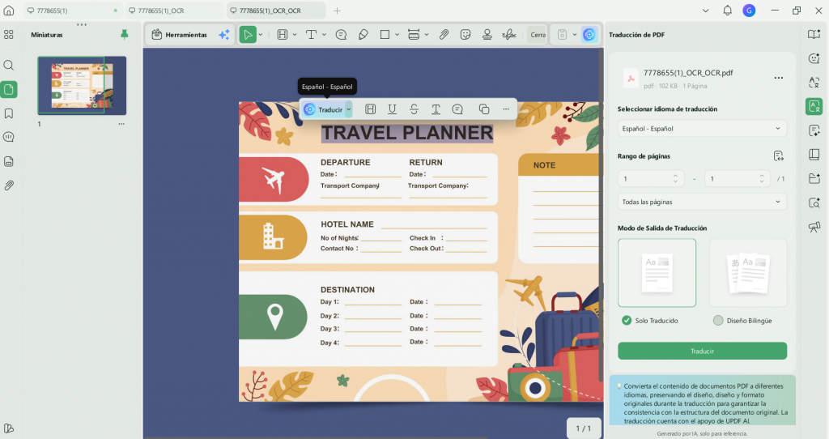Open the bookmarks panel in left sidebar
This screenshot has height=439, width=829.
[x=8, y=113]
